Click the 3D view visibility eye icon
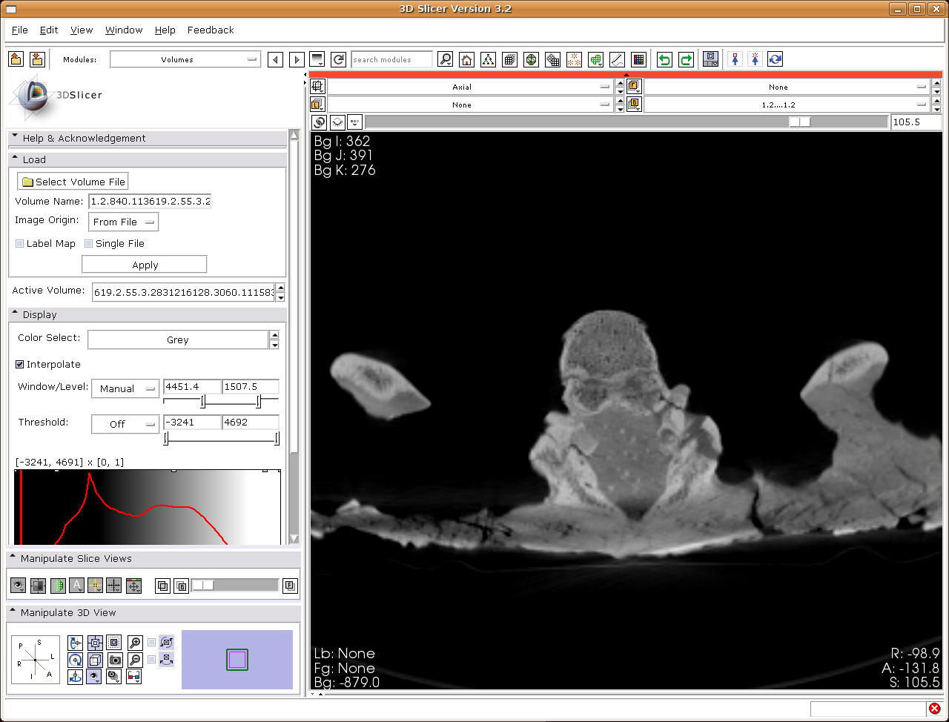This screenshot has width=949, height=722. (94, 677)
